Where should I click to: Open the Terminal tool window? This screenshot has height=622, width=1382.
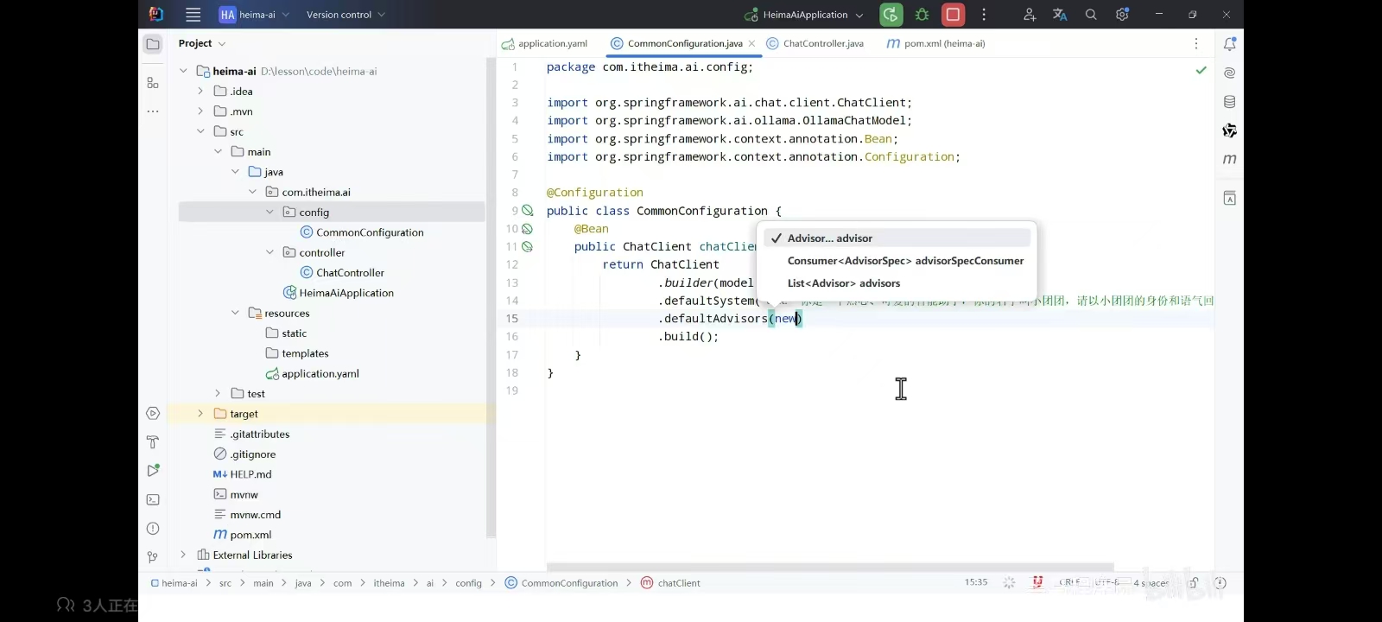153,499
